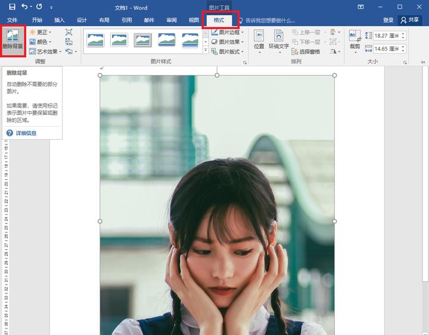Screen dimensions: 429x335
Task: Click the picture height field showing 18.27 厘米
Action: click(x=386, y=36)
